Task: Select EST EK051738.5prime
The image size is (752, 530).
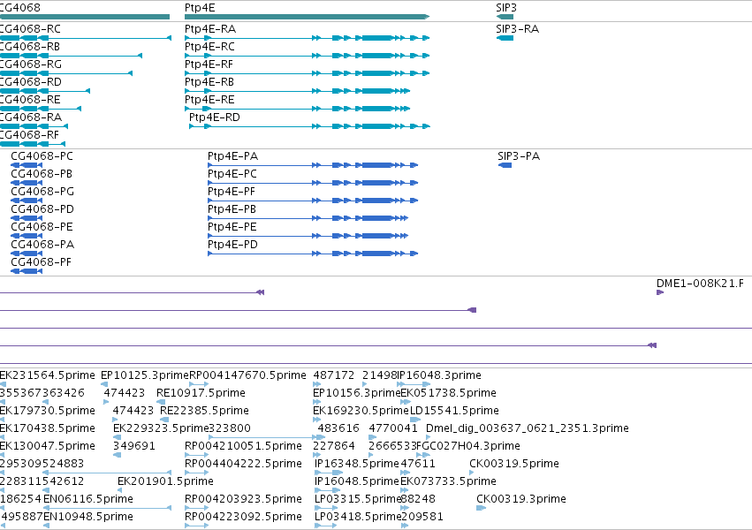Action: pyautogui.click(x=448, y=393)
